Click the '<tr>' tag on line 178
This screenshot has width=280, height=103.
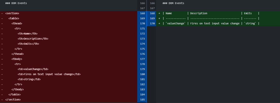pos(18,64)
